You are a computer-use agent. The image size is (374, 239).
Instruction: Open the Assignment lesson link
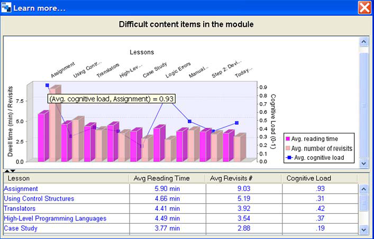click(x=21, y=188)
